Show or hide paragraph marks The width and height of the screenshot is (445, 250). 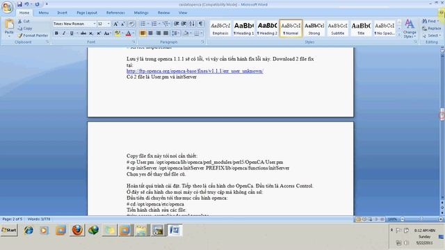click(201, 24)
